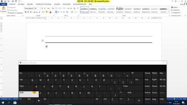This screenshot has width=187, height=105.
Task: Select the Строгий style
Action: click(163, 10)
